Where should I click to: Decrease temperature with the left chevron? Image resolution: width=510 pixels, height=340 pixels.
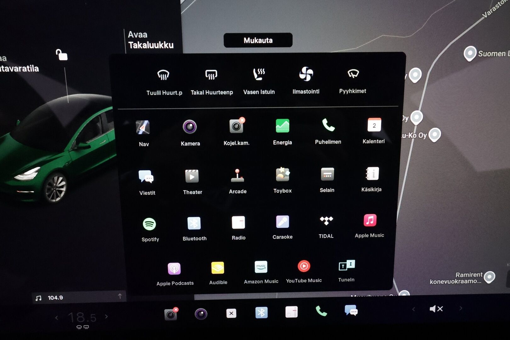(57, 318)
